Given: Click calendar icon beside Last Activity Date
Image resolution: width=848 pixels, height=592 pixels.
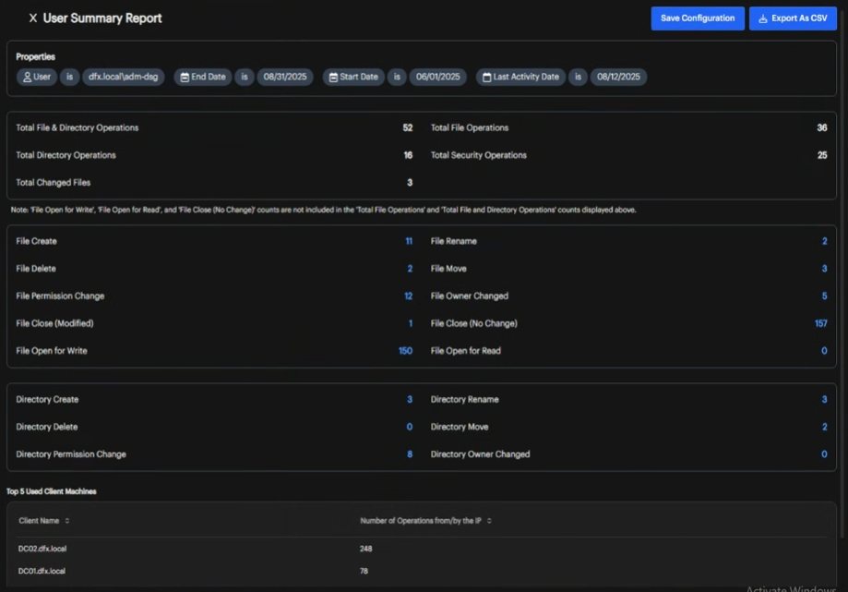Looking at the screenshot, I should [x=486, y=78].
